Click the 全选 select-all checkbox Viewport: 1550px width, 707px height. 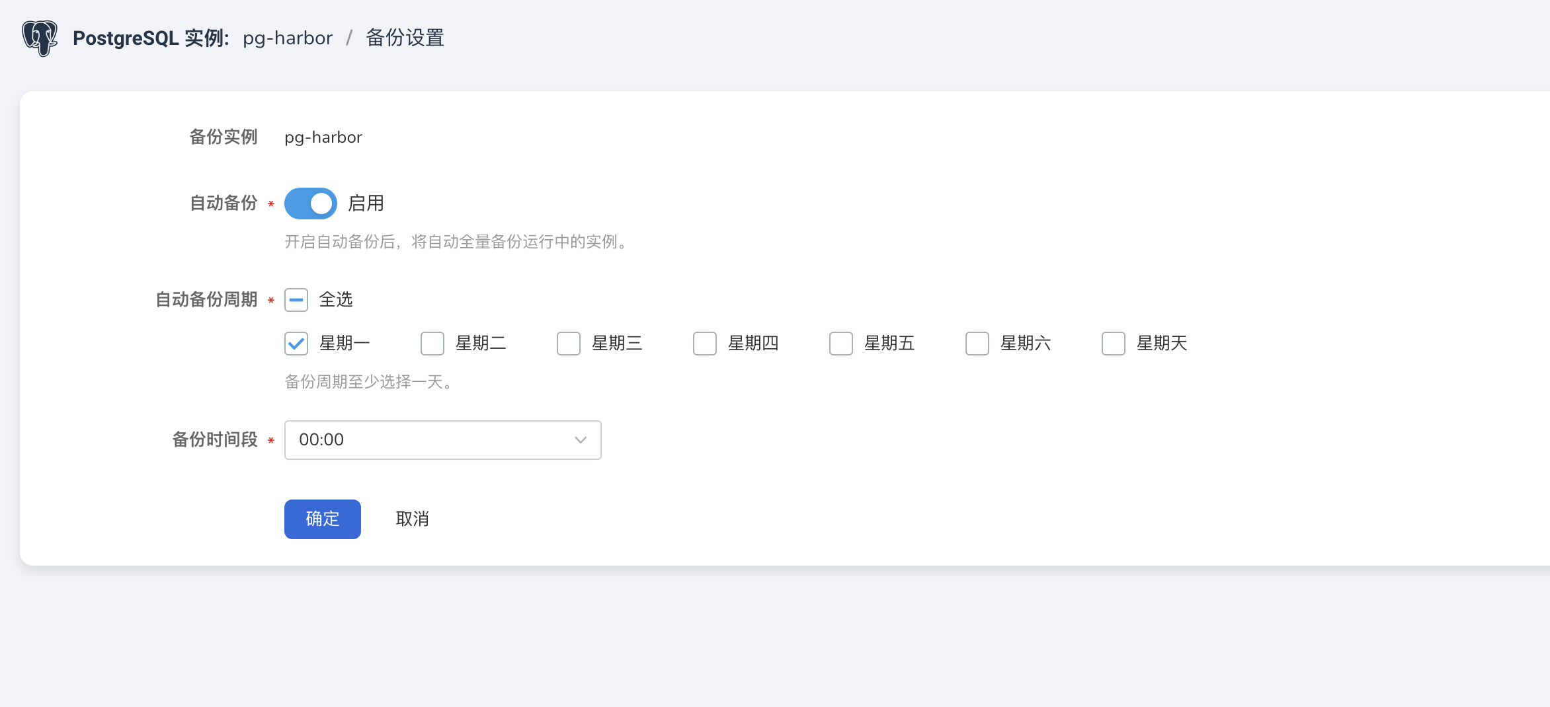pos(296,299)
